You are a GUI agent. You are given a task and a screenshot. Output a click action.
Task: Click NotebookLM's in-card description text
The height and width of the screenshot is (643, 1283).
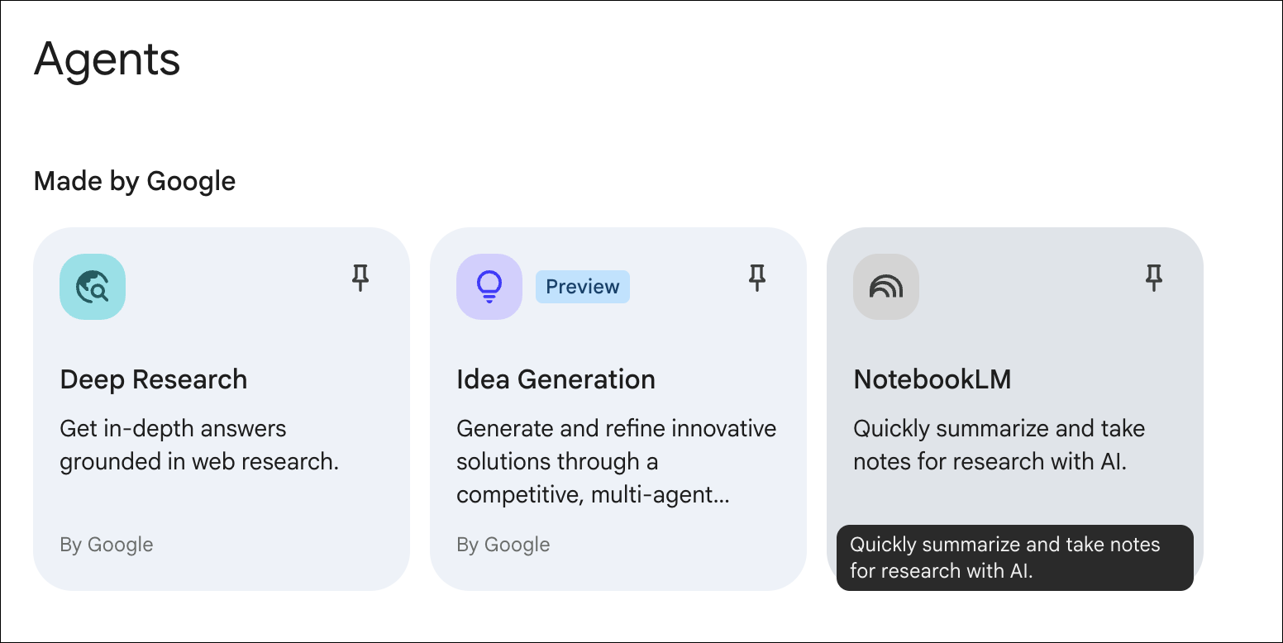(999, 445)
